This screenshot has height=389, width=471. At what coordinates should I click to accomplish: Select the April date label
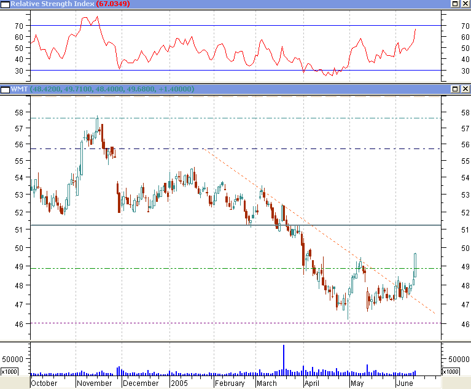[x=312, y=383]
